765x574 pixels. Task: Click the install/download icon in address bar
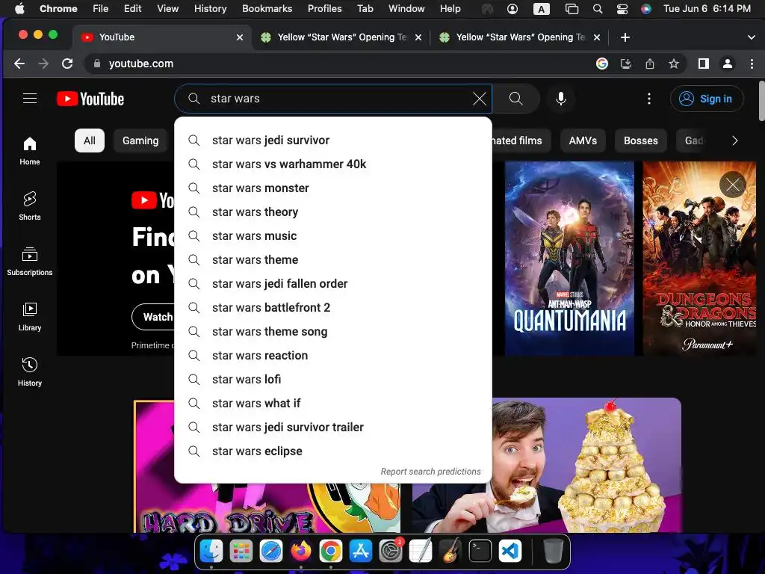click(x=626, y=64)
